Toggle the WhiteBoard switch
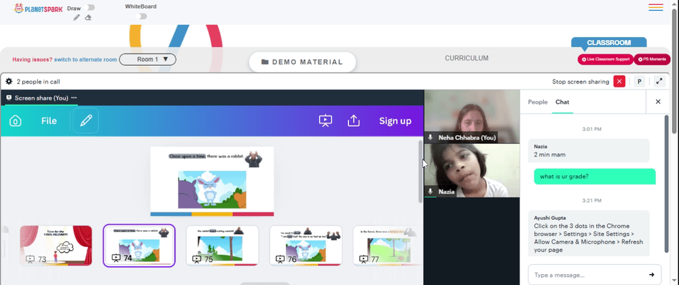The image size is (679, 285). pyautogui.click(x=141, y=16)
